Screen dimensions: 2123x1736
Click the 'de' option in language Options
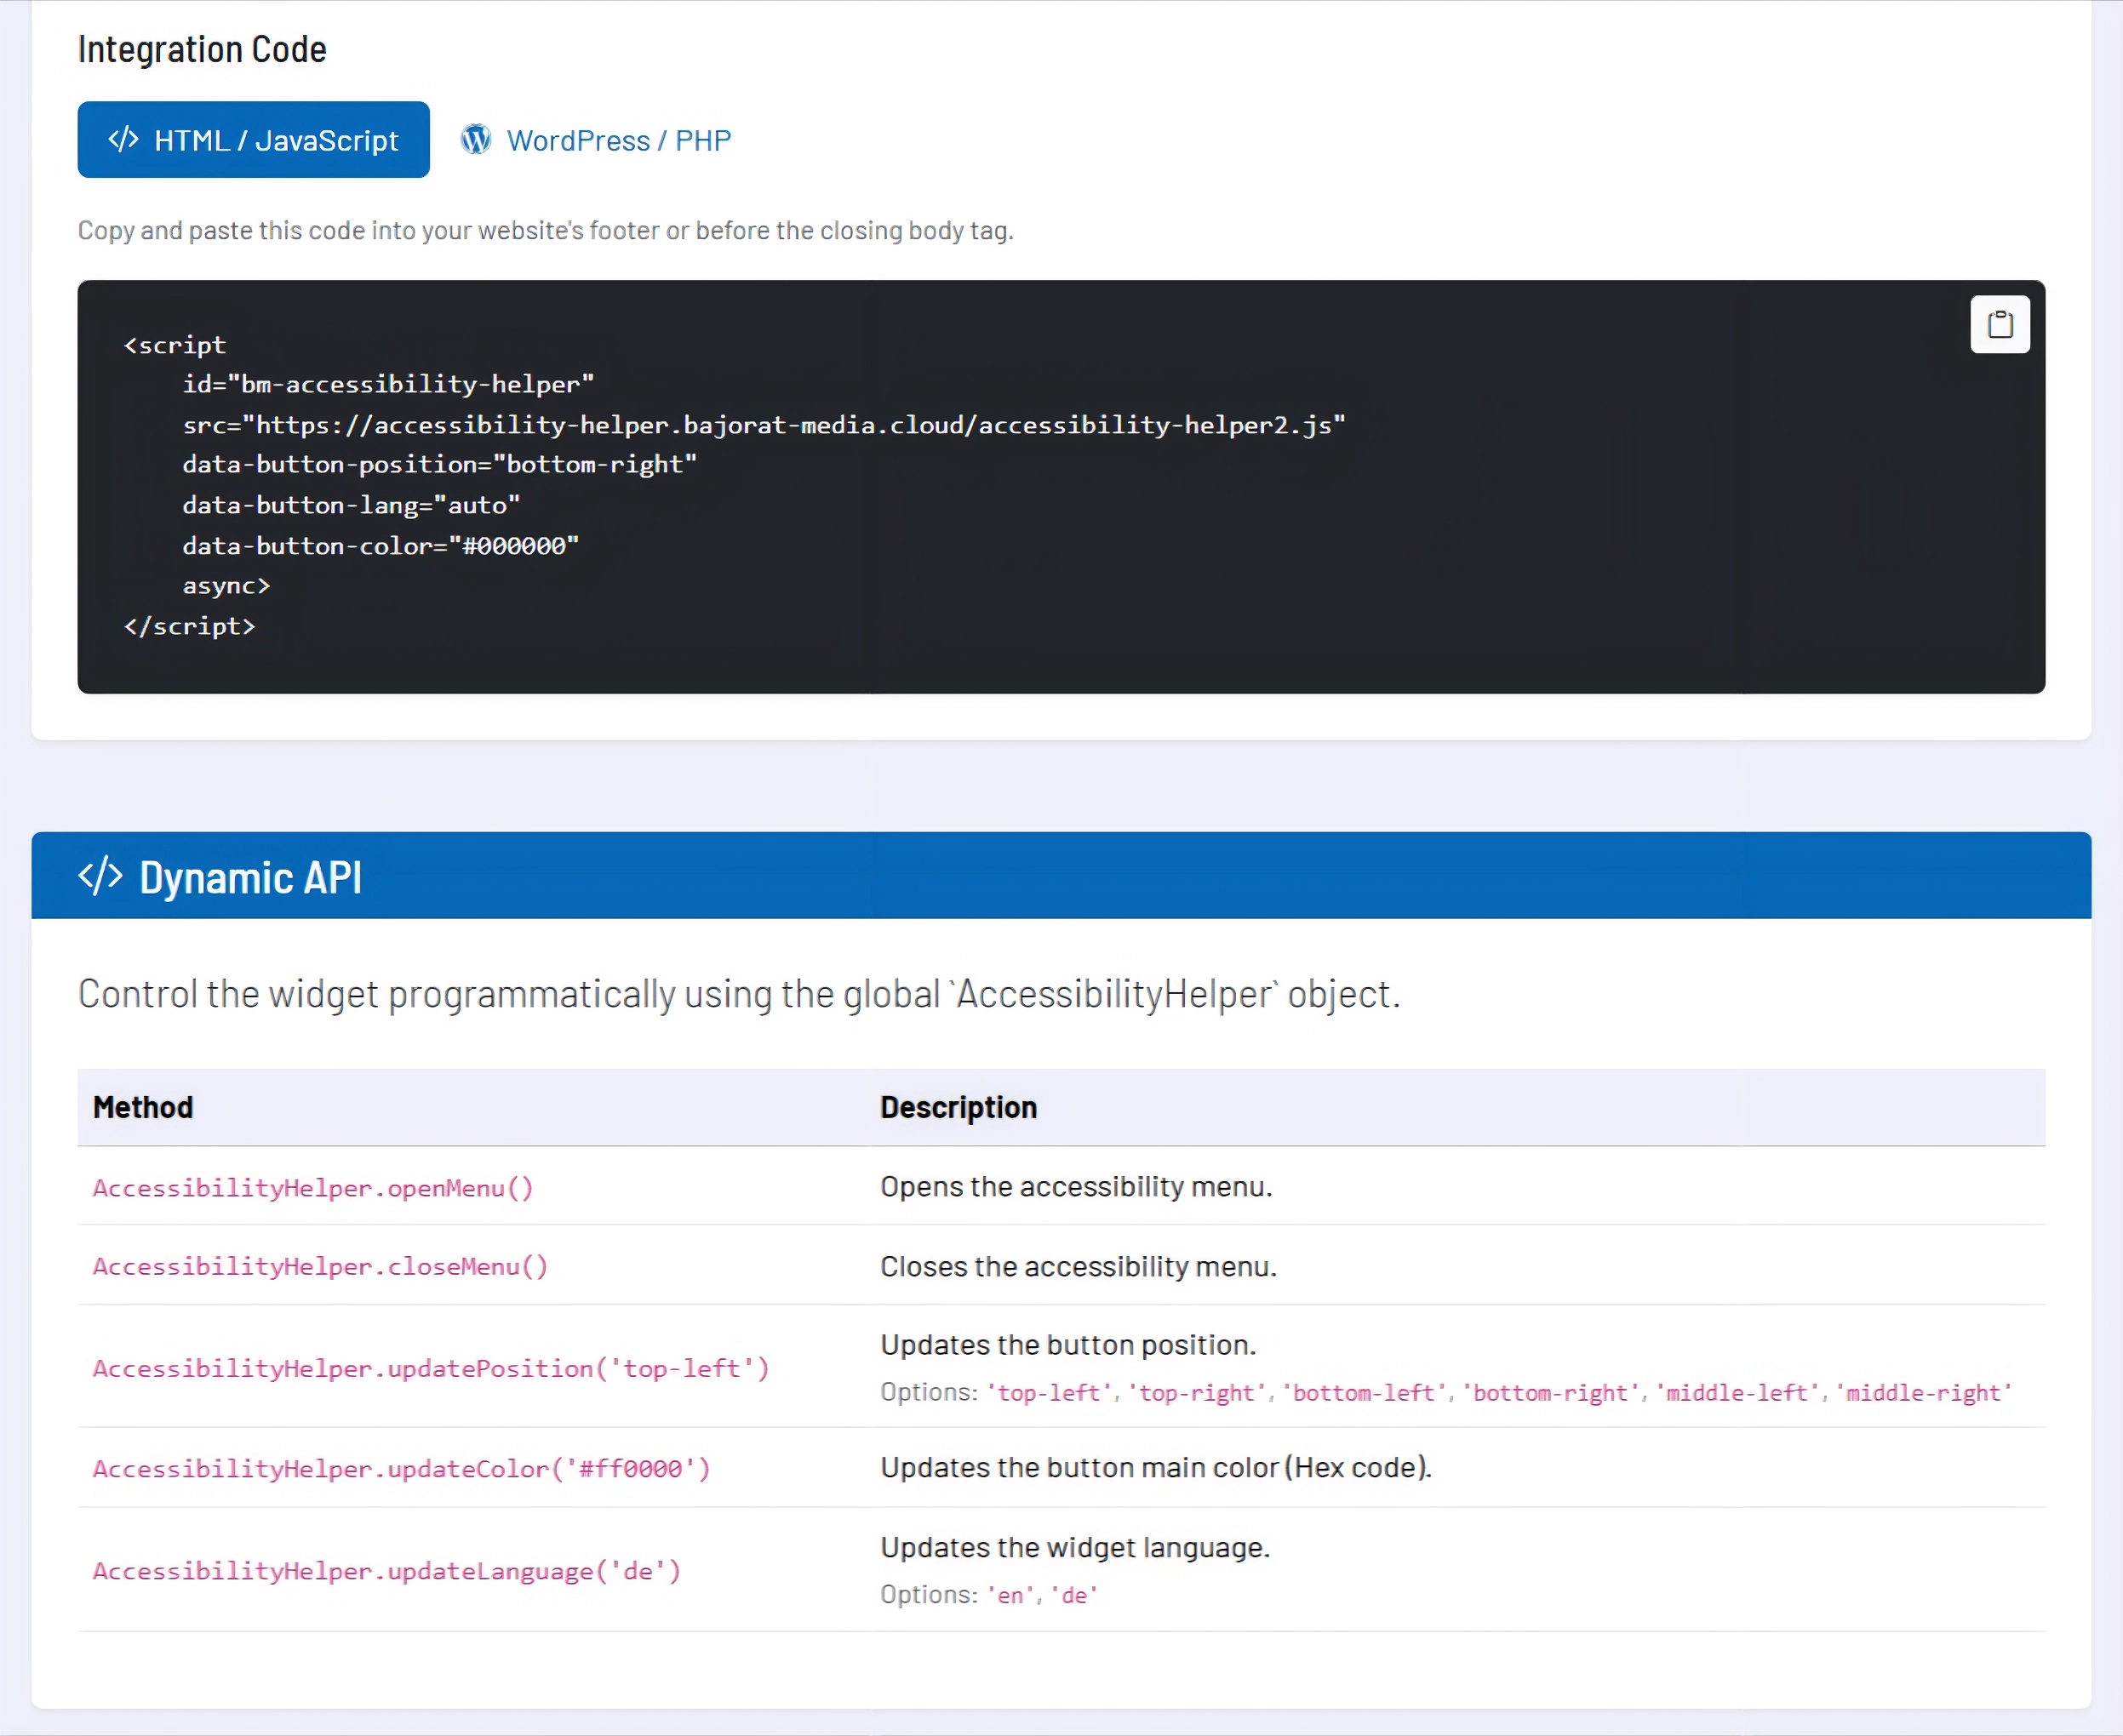1074,1595
